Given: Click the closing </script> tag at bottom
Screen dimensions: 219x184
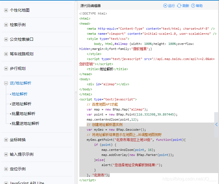Looking at the screenshot, I should tap(88, 180).
